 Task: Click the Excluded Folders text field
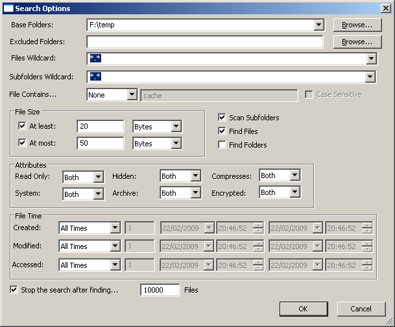point(205,42)
